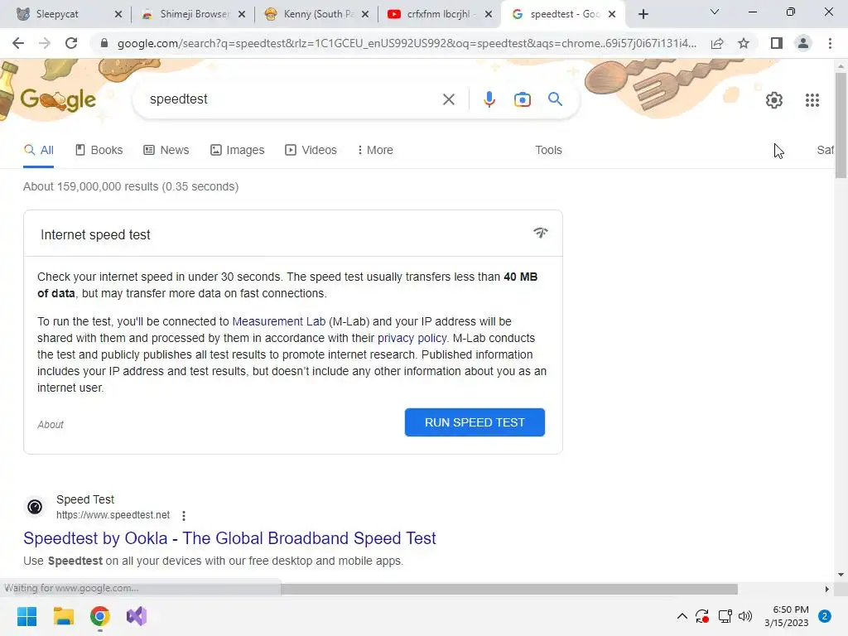View site info via the padlock icon
The width and height of the screenshot is (848, 636).
[104, 43]
